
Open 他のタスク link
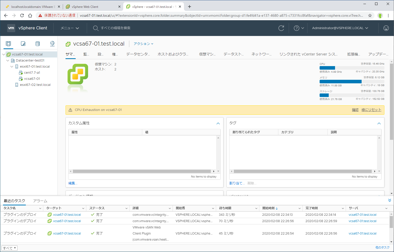pos(382,247)
